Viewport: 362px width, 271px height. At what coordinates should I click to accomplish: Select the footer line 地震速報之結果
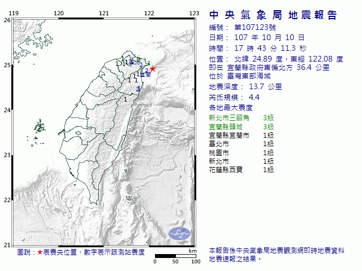(x=235, y=259)
